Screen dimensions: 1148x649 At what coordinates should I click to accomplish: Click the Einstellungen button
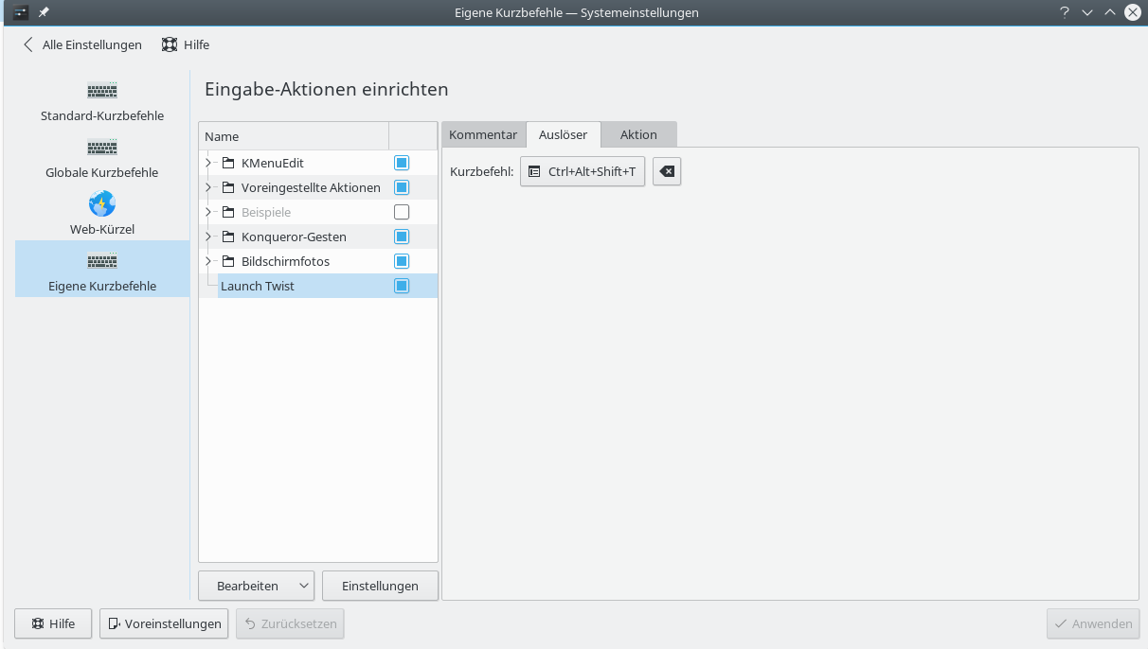[x=380, y=586]
